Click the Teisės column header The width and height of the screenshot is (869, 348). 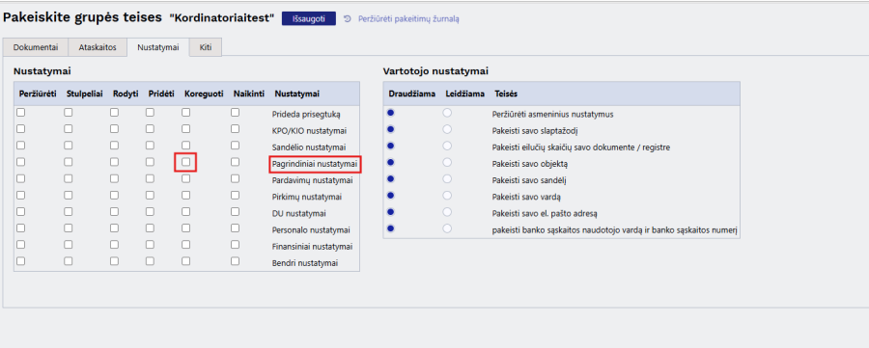point(505,94)
